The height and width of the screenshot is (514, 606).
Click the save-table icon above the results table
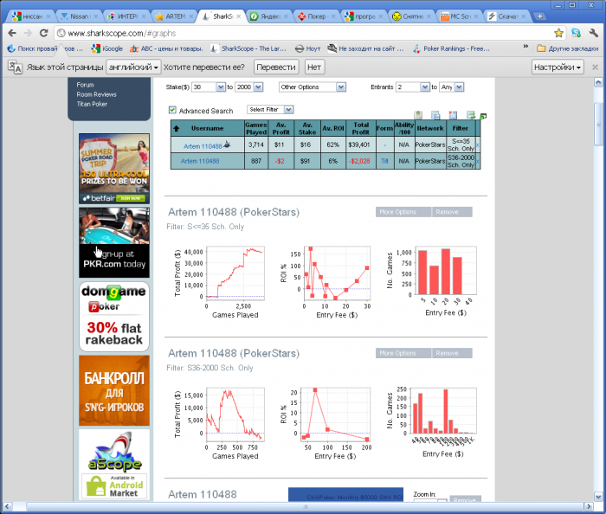click(x=435, y=115)
